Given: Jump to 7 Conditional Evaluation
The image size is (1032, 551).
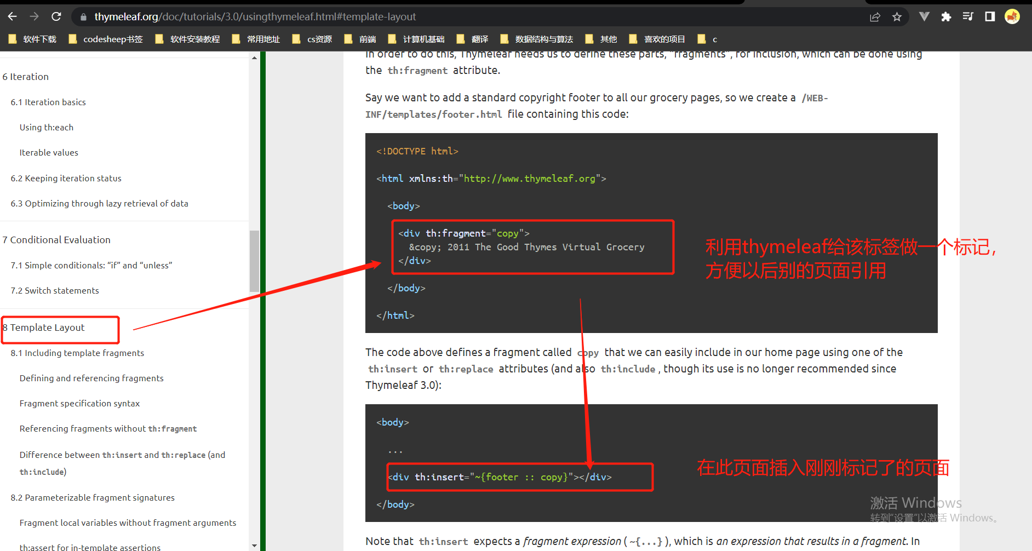Looking at the screenshot, I should pyautogui.click(x=56, y=240).
